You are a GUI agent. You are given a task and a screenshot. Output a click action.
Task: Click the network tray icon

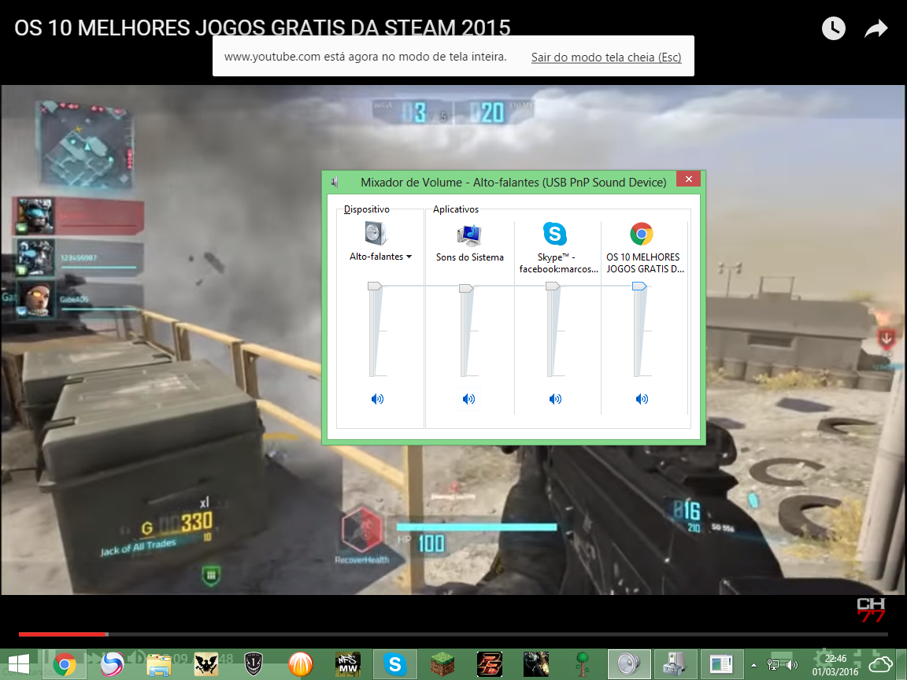coord(773,665)
